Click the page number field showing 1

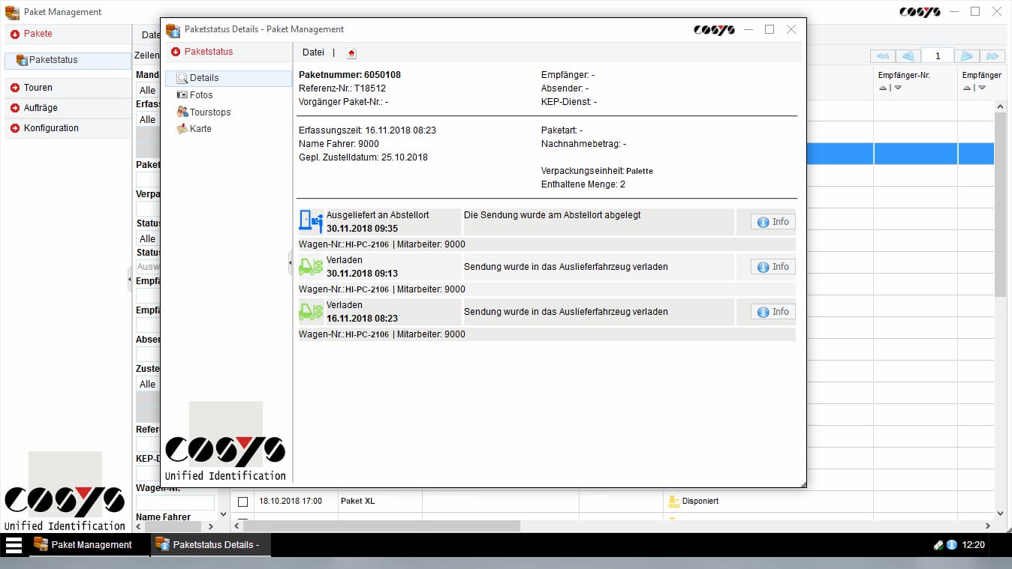[937, 56]
